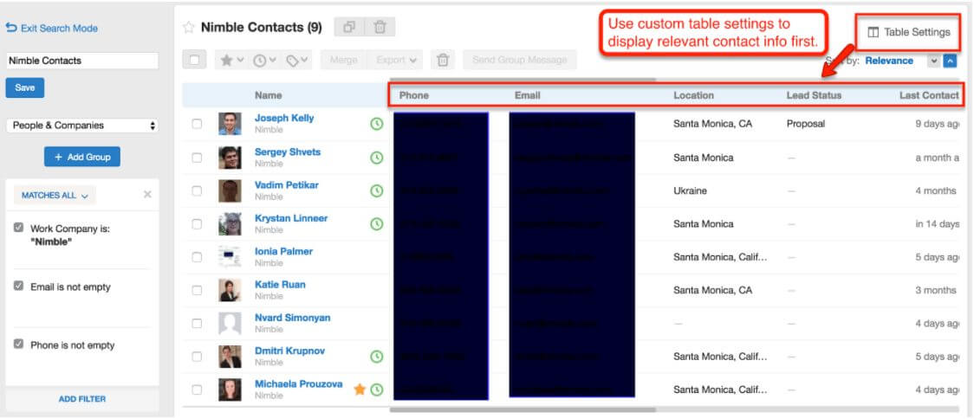The image size is (974, 419).
Task: Select the checkbox for Sergey Shvets
Action: click(x=197, y=158)
